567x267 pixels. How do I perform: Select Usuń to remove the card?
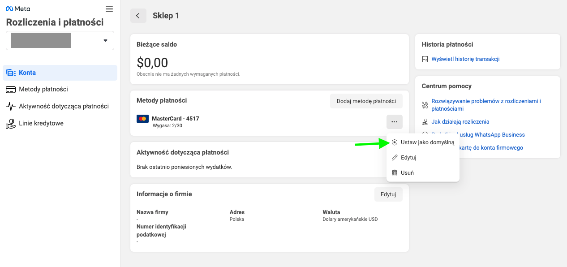407,173
